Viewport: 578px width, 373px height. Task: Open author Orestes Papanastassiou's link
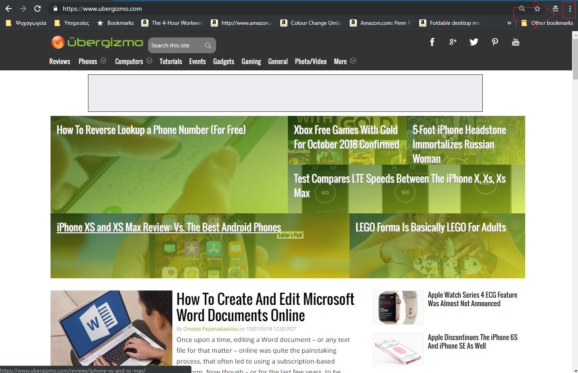(x=210, y=329)
